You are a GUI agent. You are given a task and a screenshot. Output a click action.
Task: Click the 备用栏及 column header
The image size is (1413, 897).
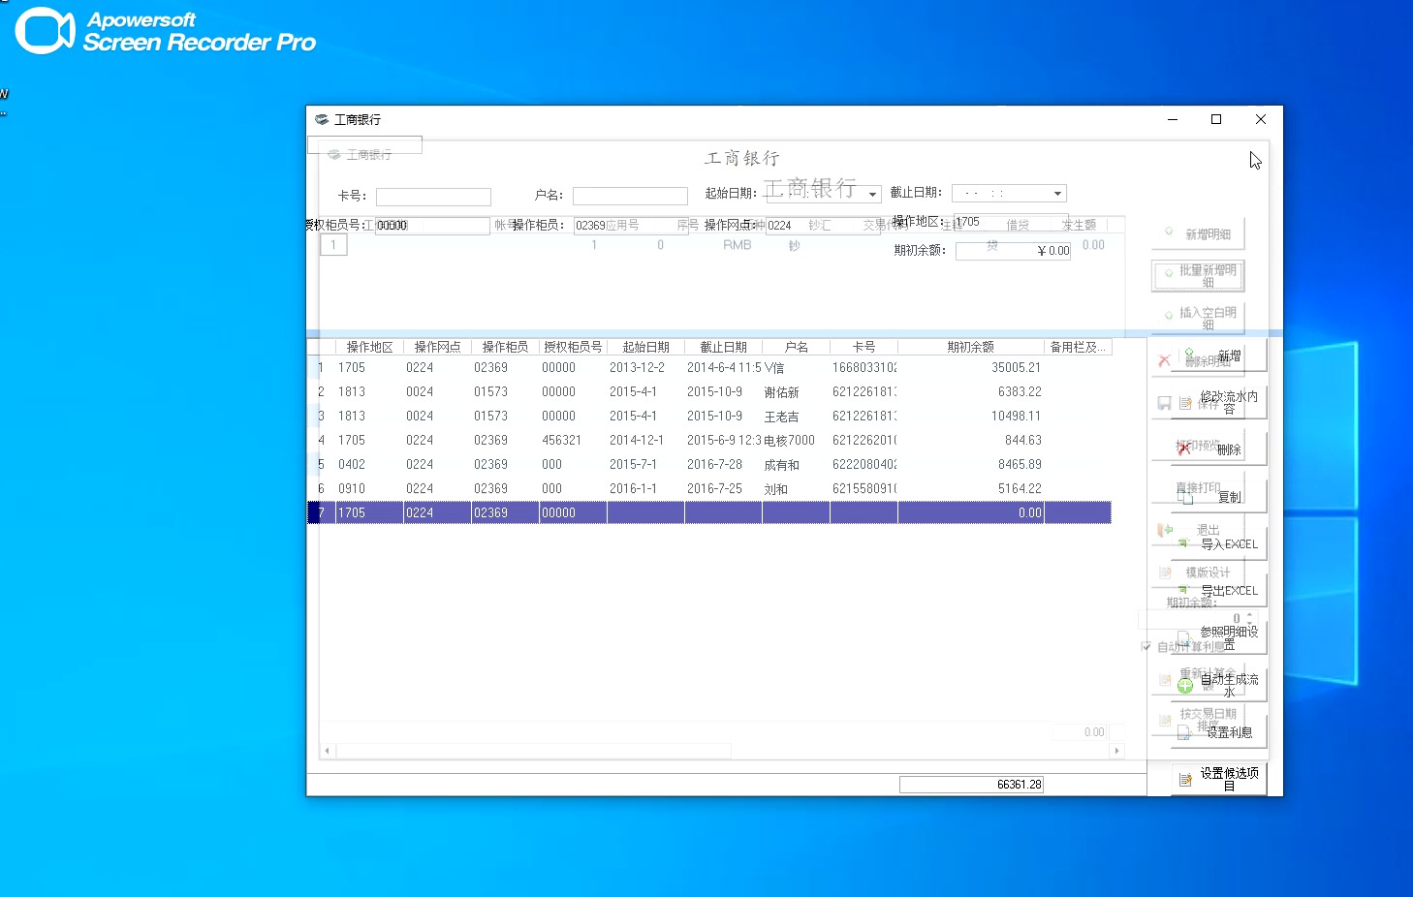1078,347
